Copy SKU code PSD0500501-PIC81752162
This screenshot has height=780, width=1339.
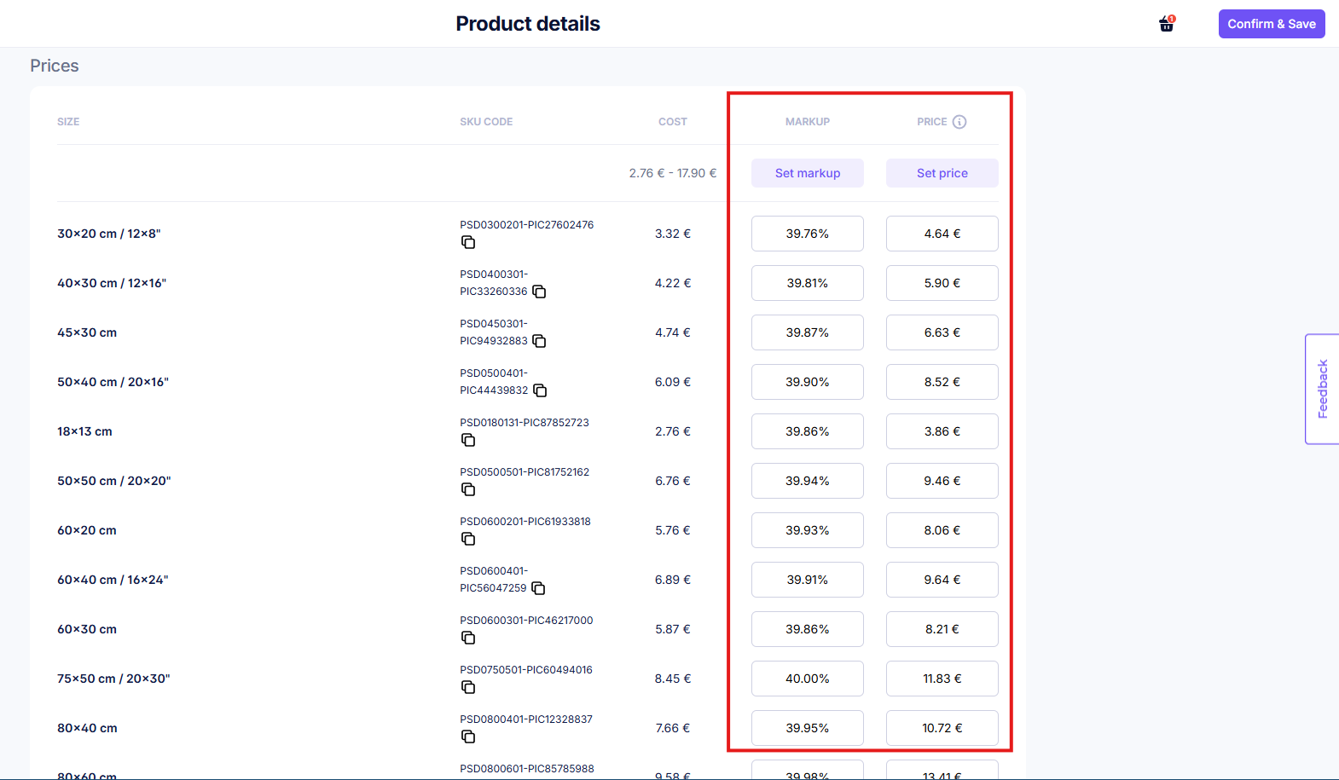tap(468, 489)
